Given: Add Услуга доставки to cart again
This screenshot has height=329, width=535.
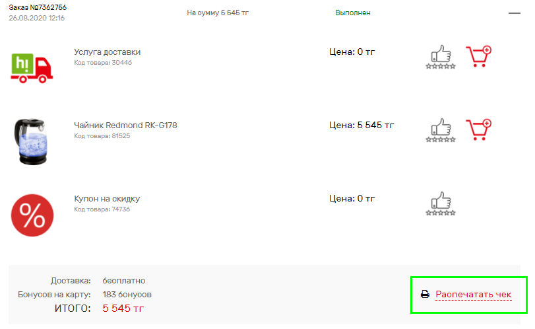Looking at the screenshot, I should tap(479, 56).
